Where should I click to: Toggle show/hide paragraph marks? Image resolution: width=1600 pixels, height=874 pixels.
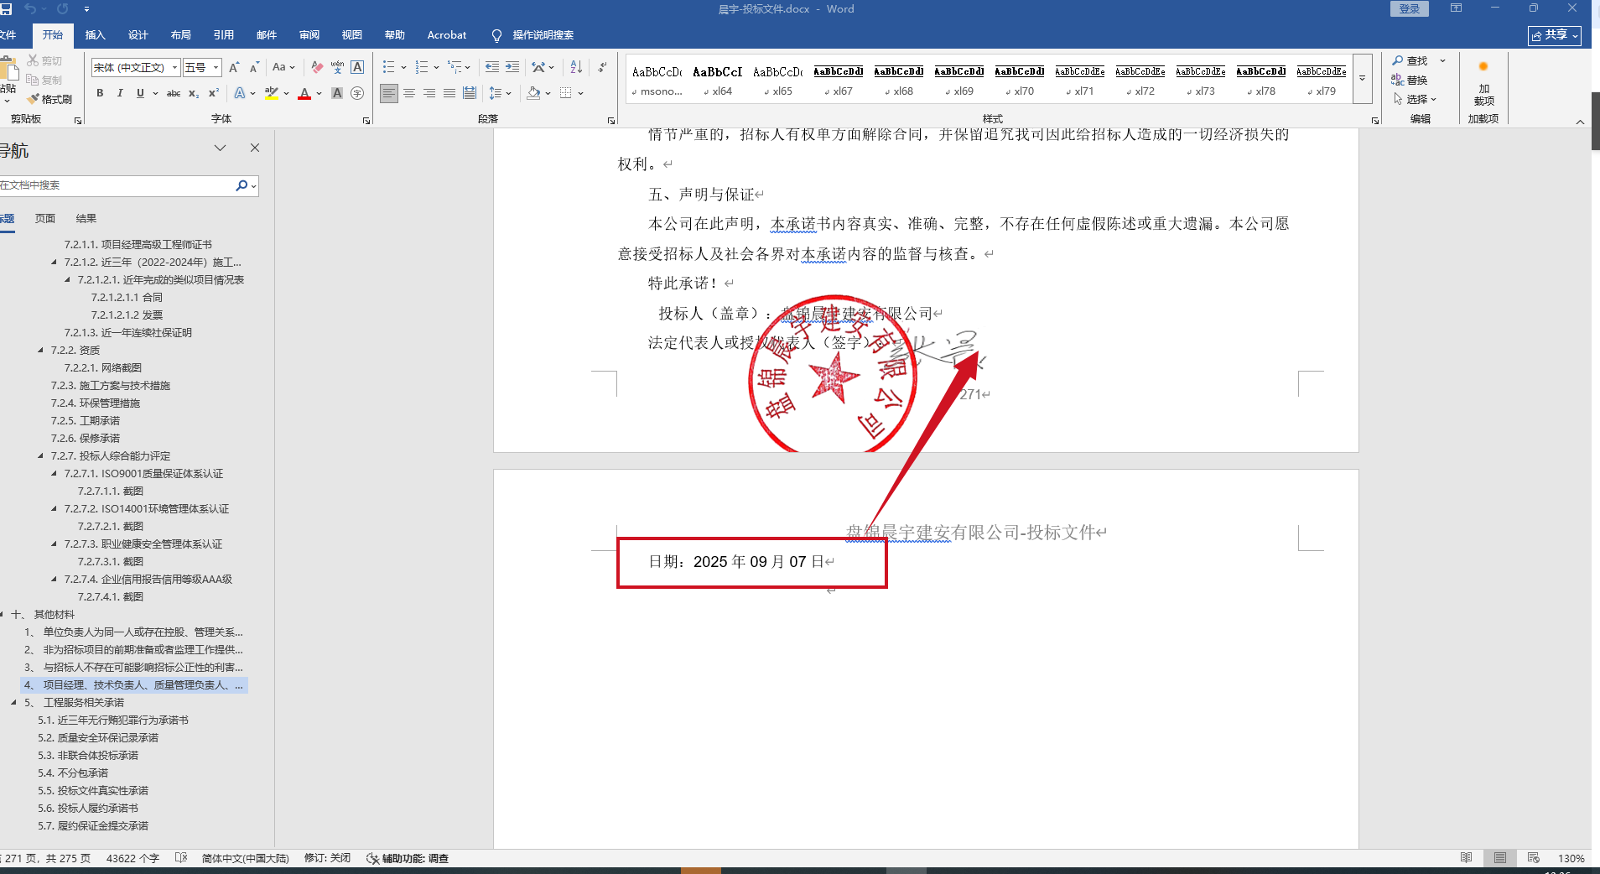(603, 67)
